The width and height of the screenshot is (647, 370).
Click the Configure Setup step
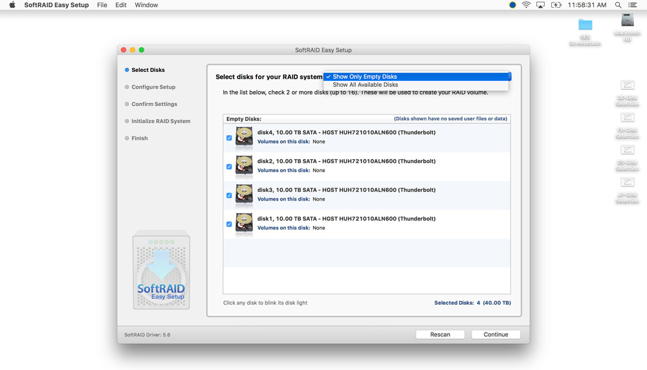click(x=150, y=87)
